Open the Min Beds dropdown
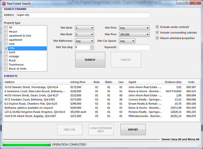Screen dimensions: 203x149 coord(85,28)
